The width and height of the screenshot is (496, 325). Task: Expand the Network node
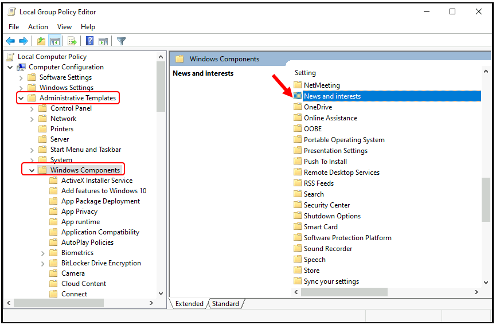(x=32, y=119)
